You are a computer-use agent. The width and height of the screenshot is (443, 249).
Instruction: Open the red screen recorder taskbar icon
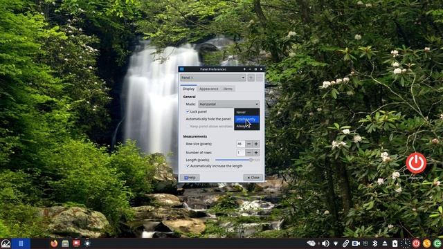[76, 243]
